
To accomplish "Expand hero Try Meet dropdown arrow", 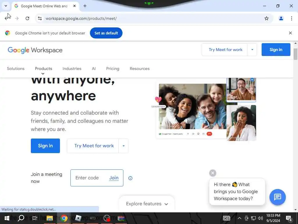I will 123,146.
